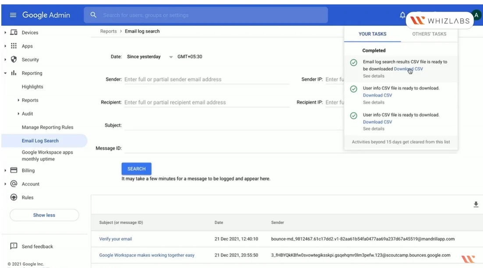Click date 21 Dec 2021, 12:40:10
483x268 pixels.
coord(236,239)
